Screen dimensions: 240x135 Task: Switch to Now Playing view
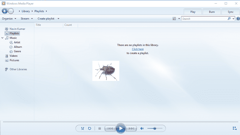click(235, 128)
